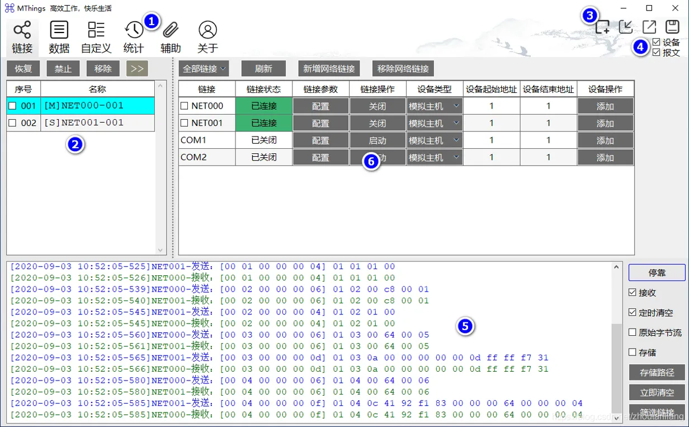Click the 设备起始地址 field for NET000
The width and height of the screenshot is (689, 427).
(492, 106)
